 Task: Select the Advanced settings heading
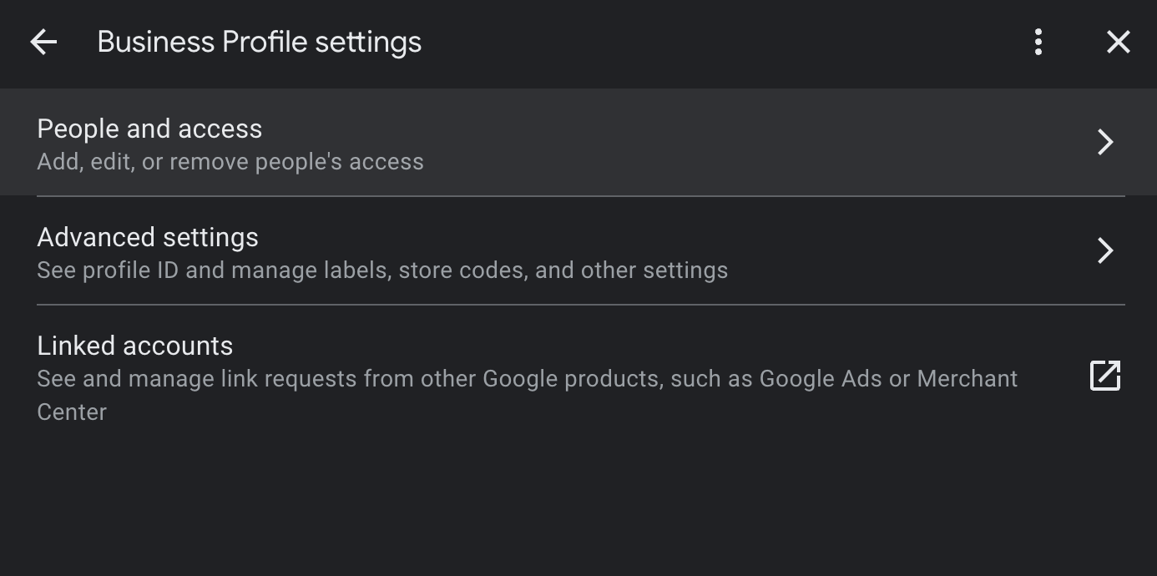[x=148, y=237]
